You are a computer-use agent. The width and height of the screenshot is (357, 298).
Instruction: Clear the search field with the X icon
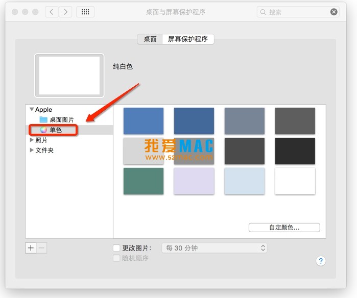334,12
